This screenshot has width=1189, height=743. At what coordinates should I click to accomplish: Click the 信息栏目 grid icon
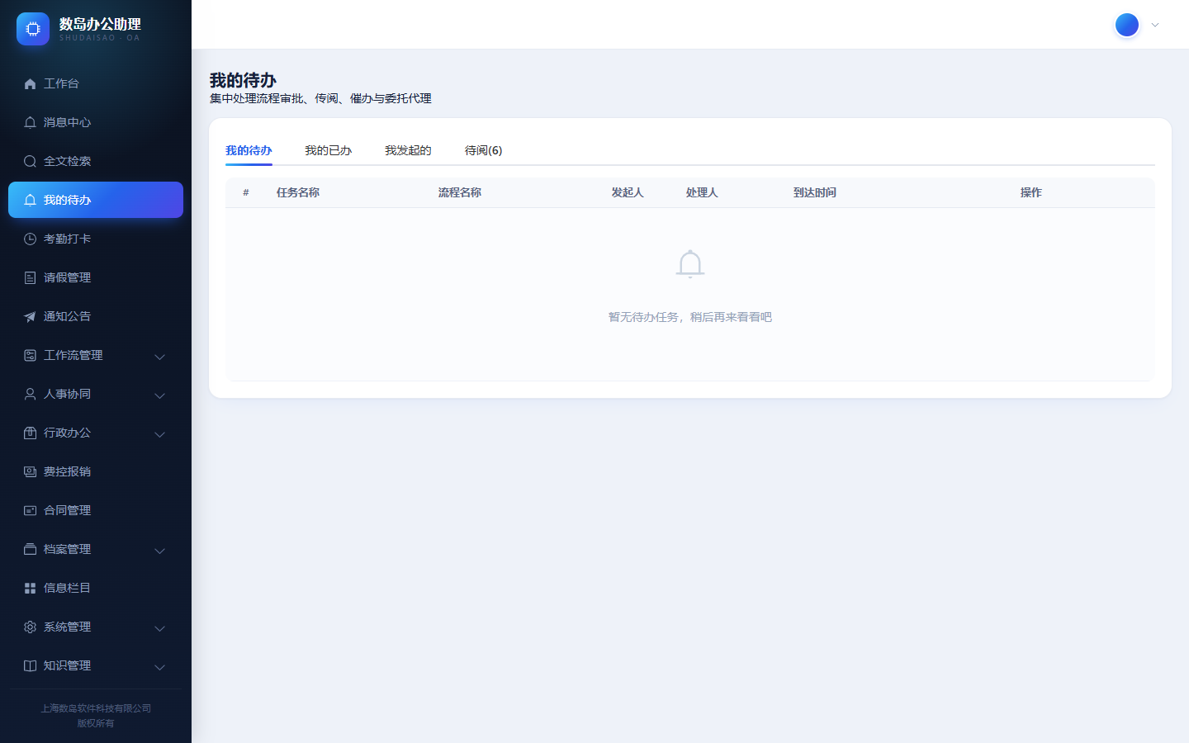[x=30, y=588]
